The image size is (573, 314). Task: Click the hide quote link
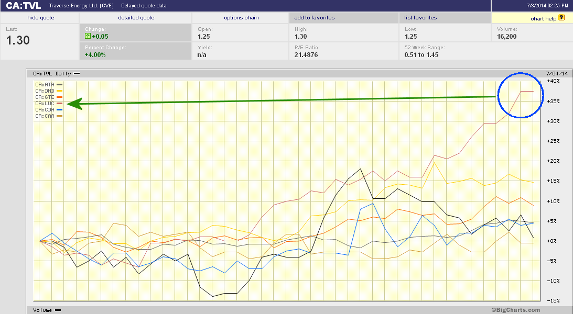(40, 17)
